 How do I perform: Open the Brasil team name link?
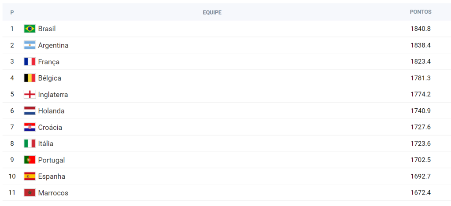[47, 29]
